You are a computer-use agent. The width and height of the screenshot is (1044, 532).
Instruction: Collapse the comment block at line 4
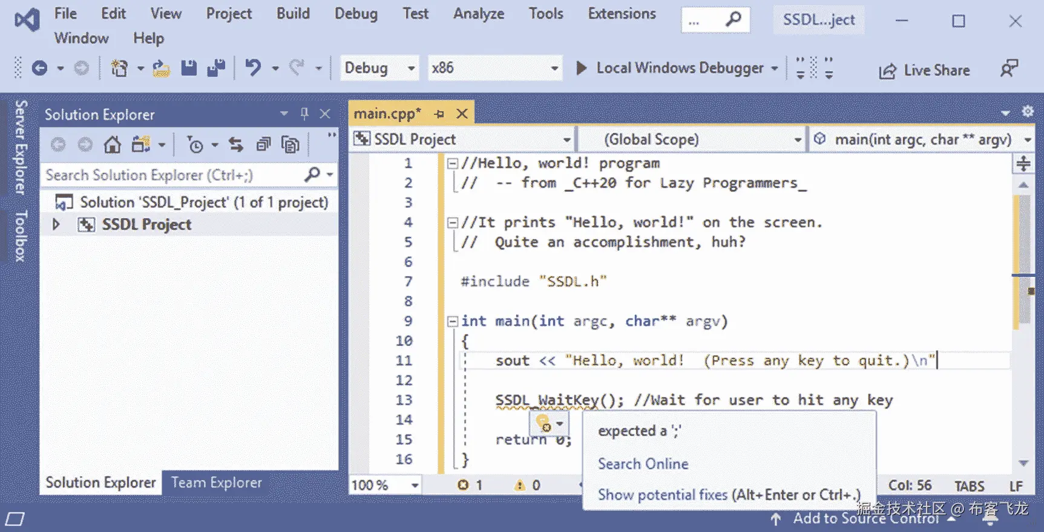coord(452,222)
